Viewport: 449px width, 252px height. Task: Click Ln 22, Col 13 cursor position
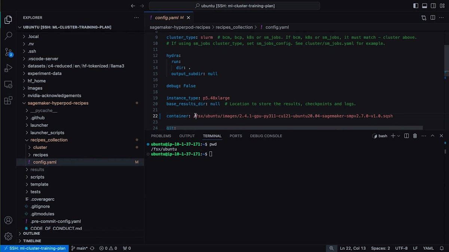pyautogui.click(x=352, y=248)
